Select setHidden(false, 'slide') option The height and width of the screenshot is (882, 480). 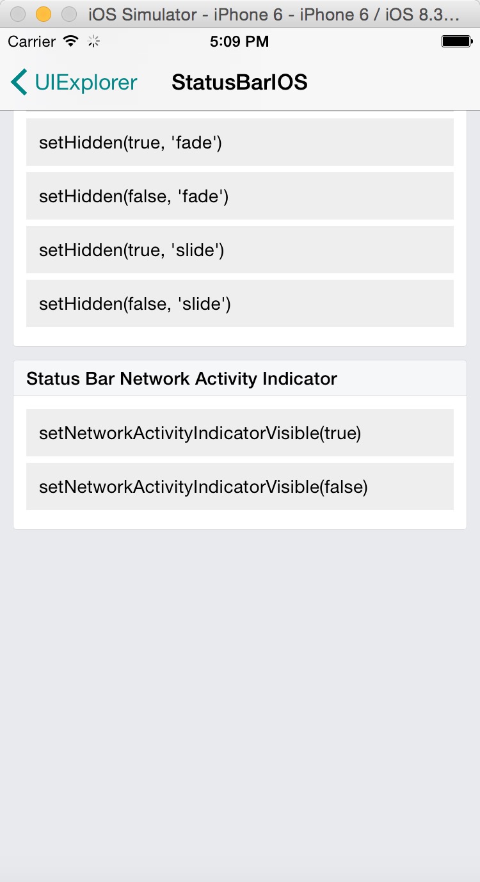click(239, 303)
